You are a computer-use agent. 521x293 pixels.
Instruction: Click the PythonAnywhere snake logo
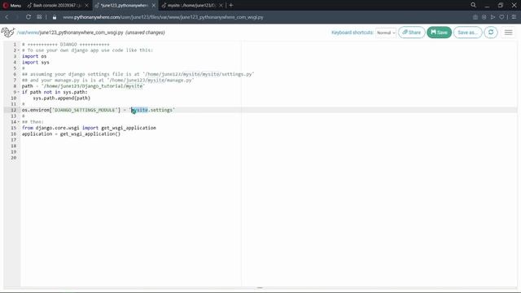[8, 33]
